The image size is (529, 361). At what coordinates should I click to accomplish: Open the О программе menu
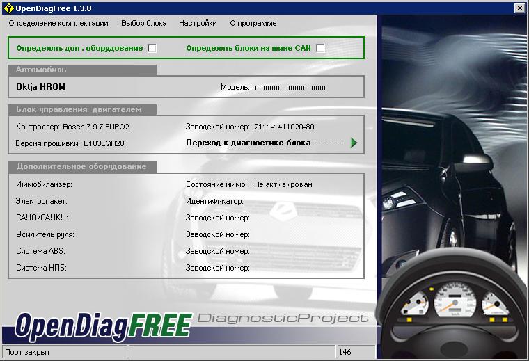pyautogui.click(x=253, y=23)
